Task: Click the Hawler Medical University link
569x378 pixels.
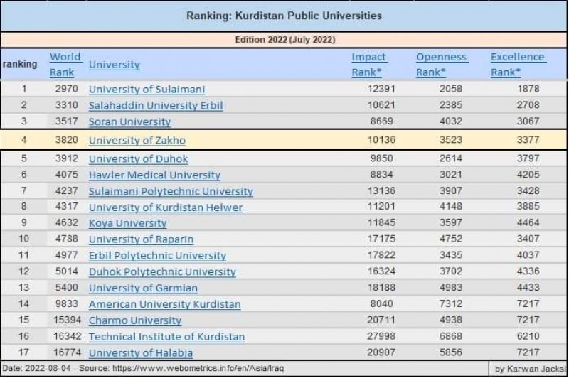Action: [x=154, y=175]
